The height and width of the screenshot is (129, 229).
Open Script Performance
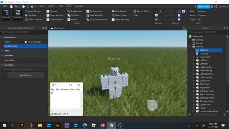tap(97, 19)
